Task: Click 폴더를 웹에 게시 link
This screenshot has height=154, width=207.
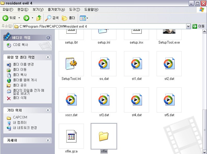Action: pos(25,80)
